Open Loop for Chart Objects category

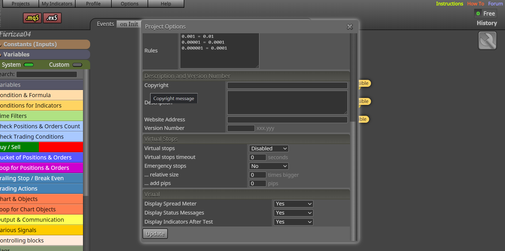click(41, 209)
